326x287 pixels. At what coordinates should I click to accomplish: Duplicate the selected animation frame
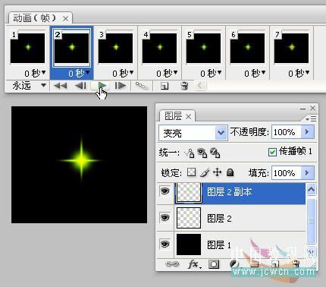(165, 86)
